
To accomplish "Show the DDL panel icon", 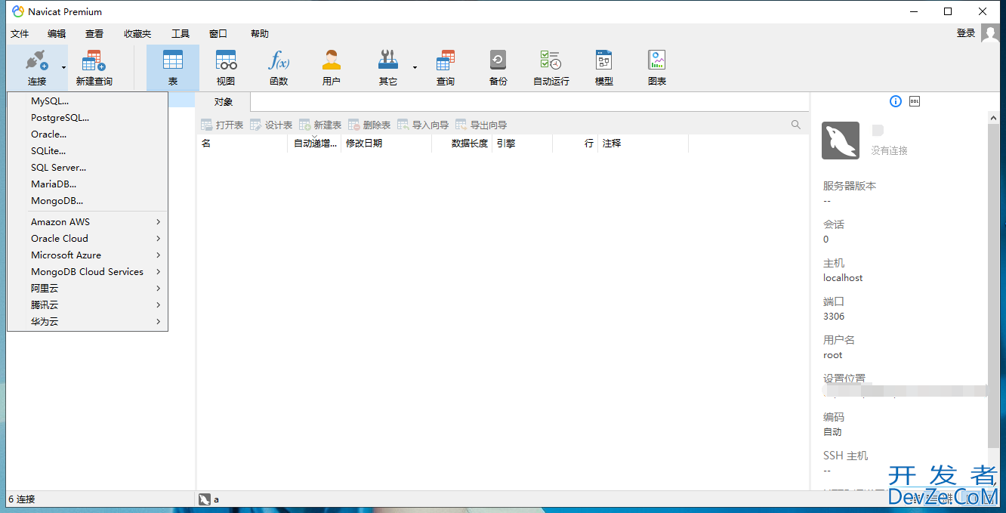I will point(915,101).
